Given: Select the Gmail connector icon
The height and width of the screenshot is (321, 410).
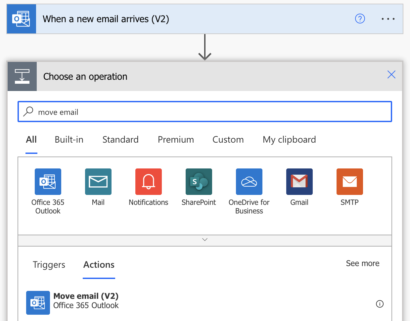Looking at the screenshot, I should pos(299,182).
